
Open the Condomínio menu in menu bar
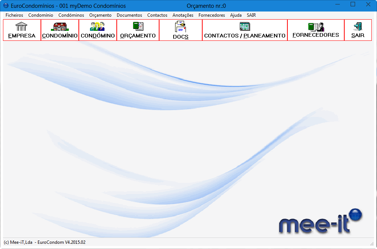click(x=41, y=15)
